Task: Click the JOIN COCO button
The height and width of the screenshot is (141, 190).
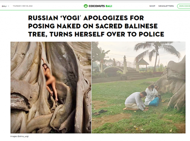Action: [x=184, y=6]
